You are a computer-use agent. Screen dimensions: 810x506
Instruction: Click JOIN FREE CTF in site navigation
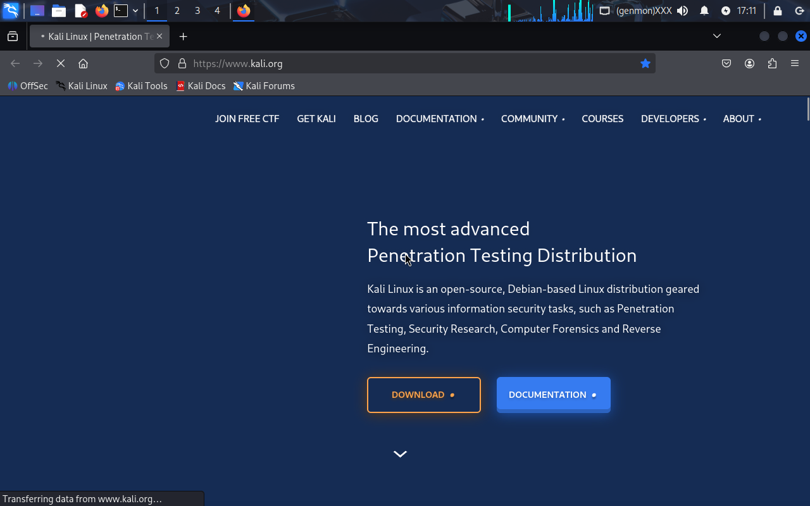point(247,119)
